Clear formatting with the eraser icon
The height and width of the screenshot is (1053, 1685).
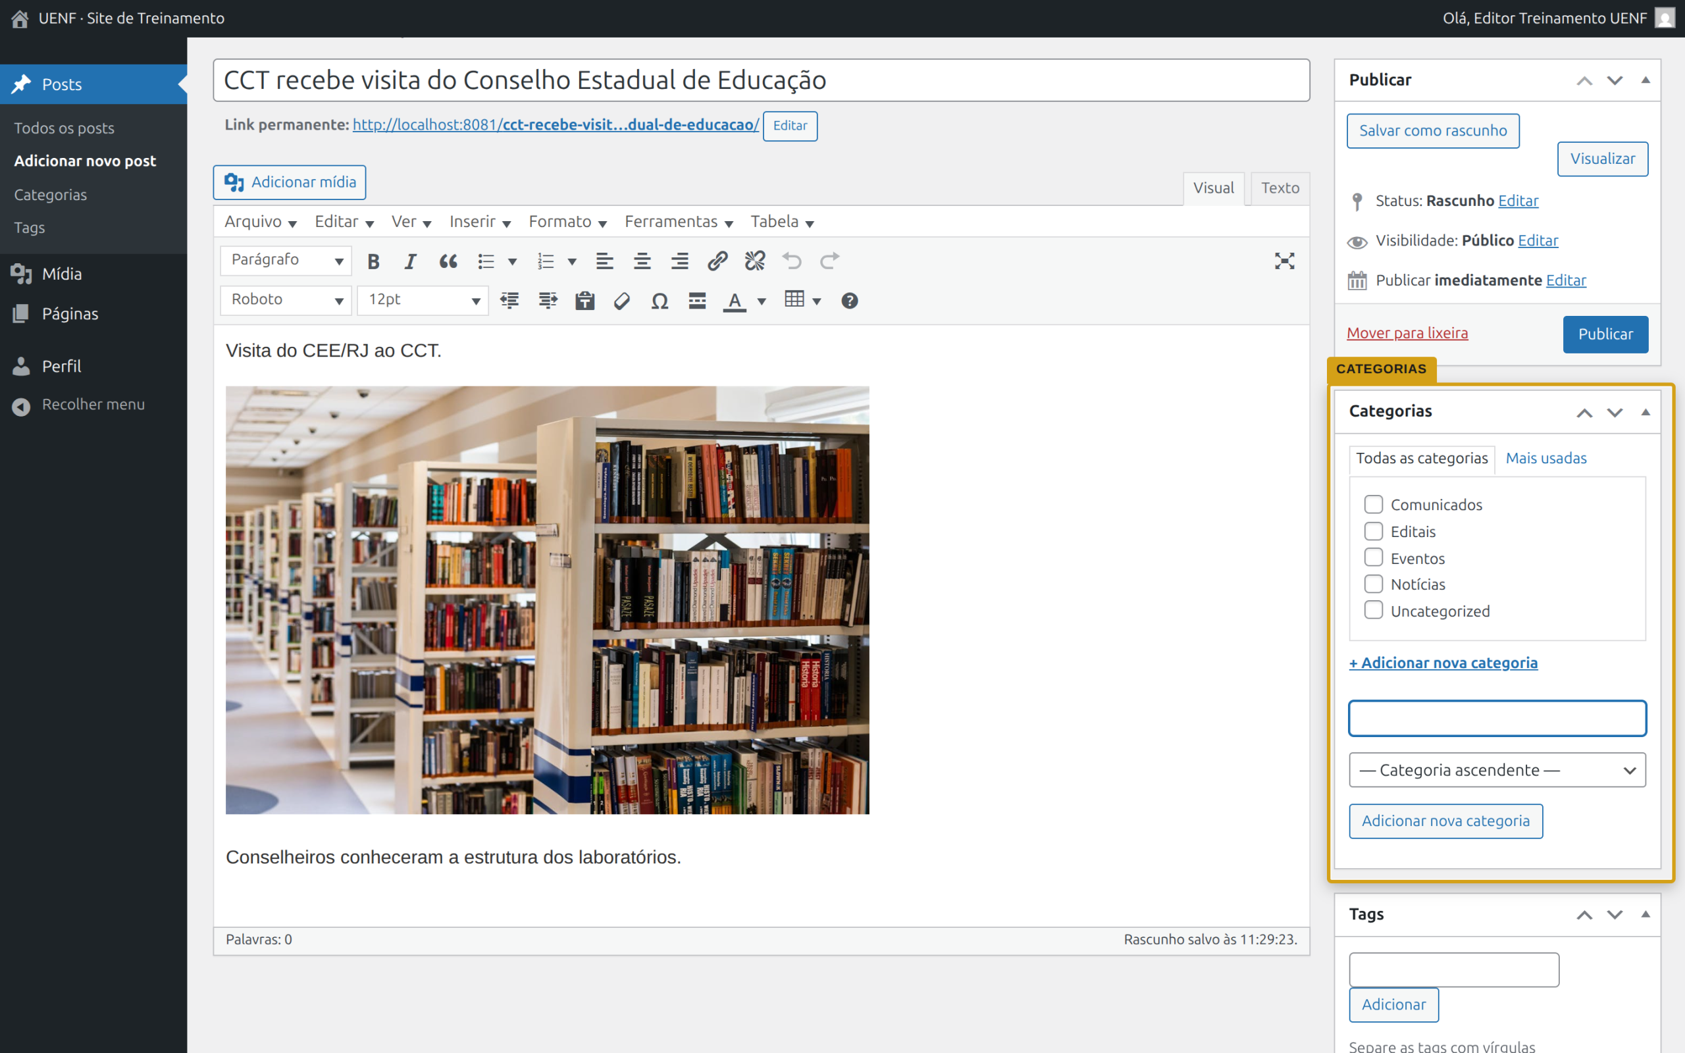(622, 301)
